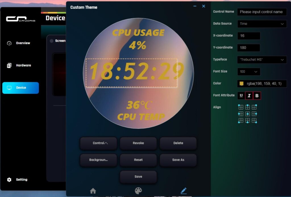The height and width of the screenshot is (197, 291).
Task: Click the Y-coordinate input field
Action: 249,48
